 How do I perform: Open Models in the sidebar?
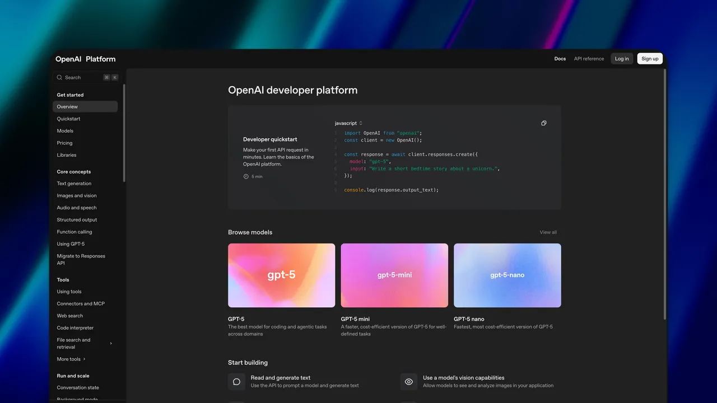(x=65, y=131)
